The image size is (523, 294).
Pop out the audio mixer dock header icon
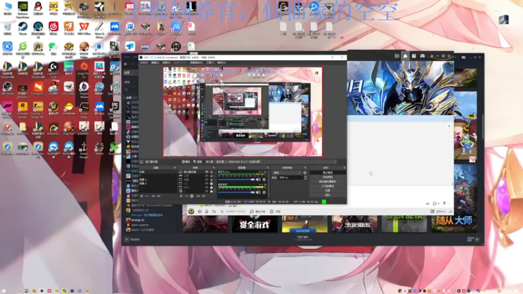pos(267,168)
